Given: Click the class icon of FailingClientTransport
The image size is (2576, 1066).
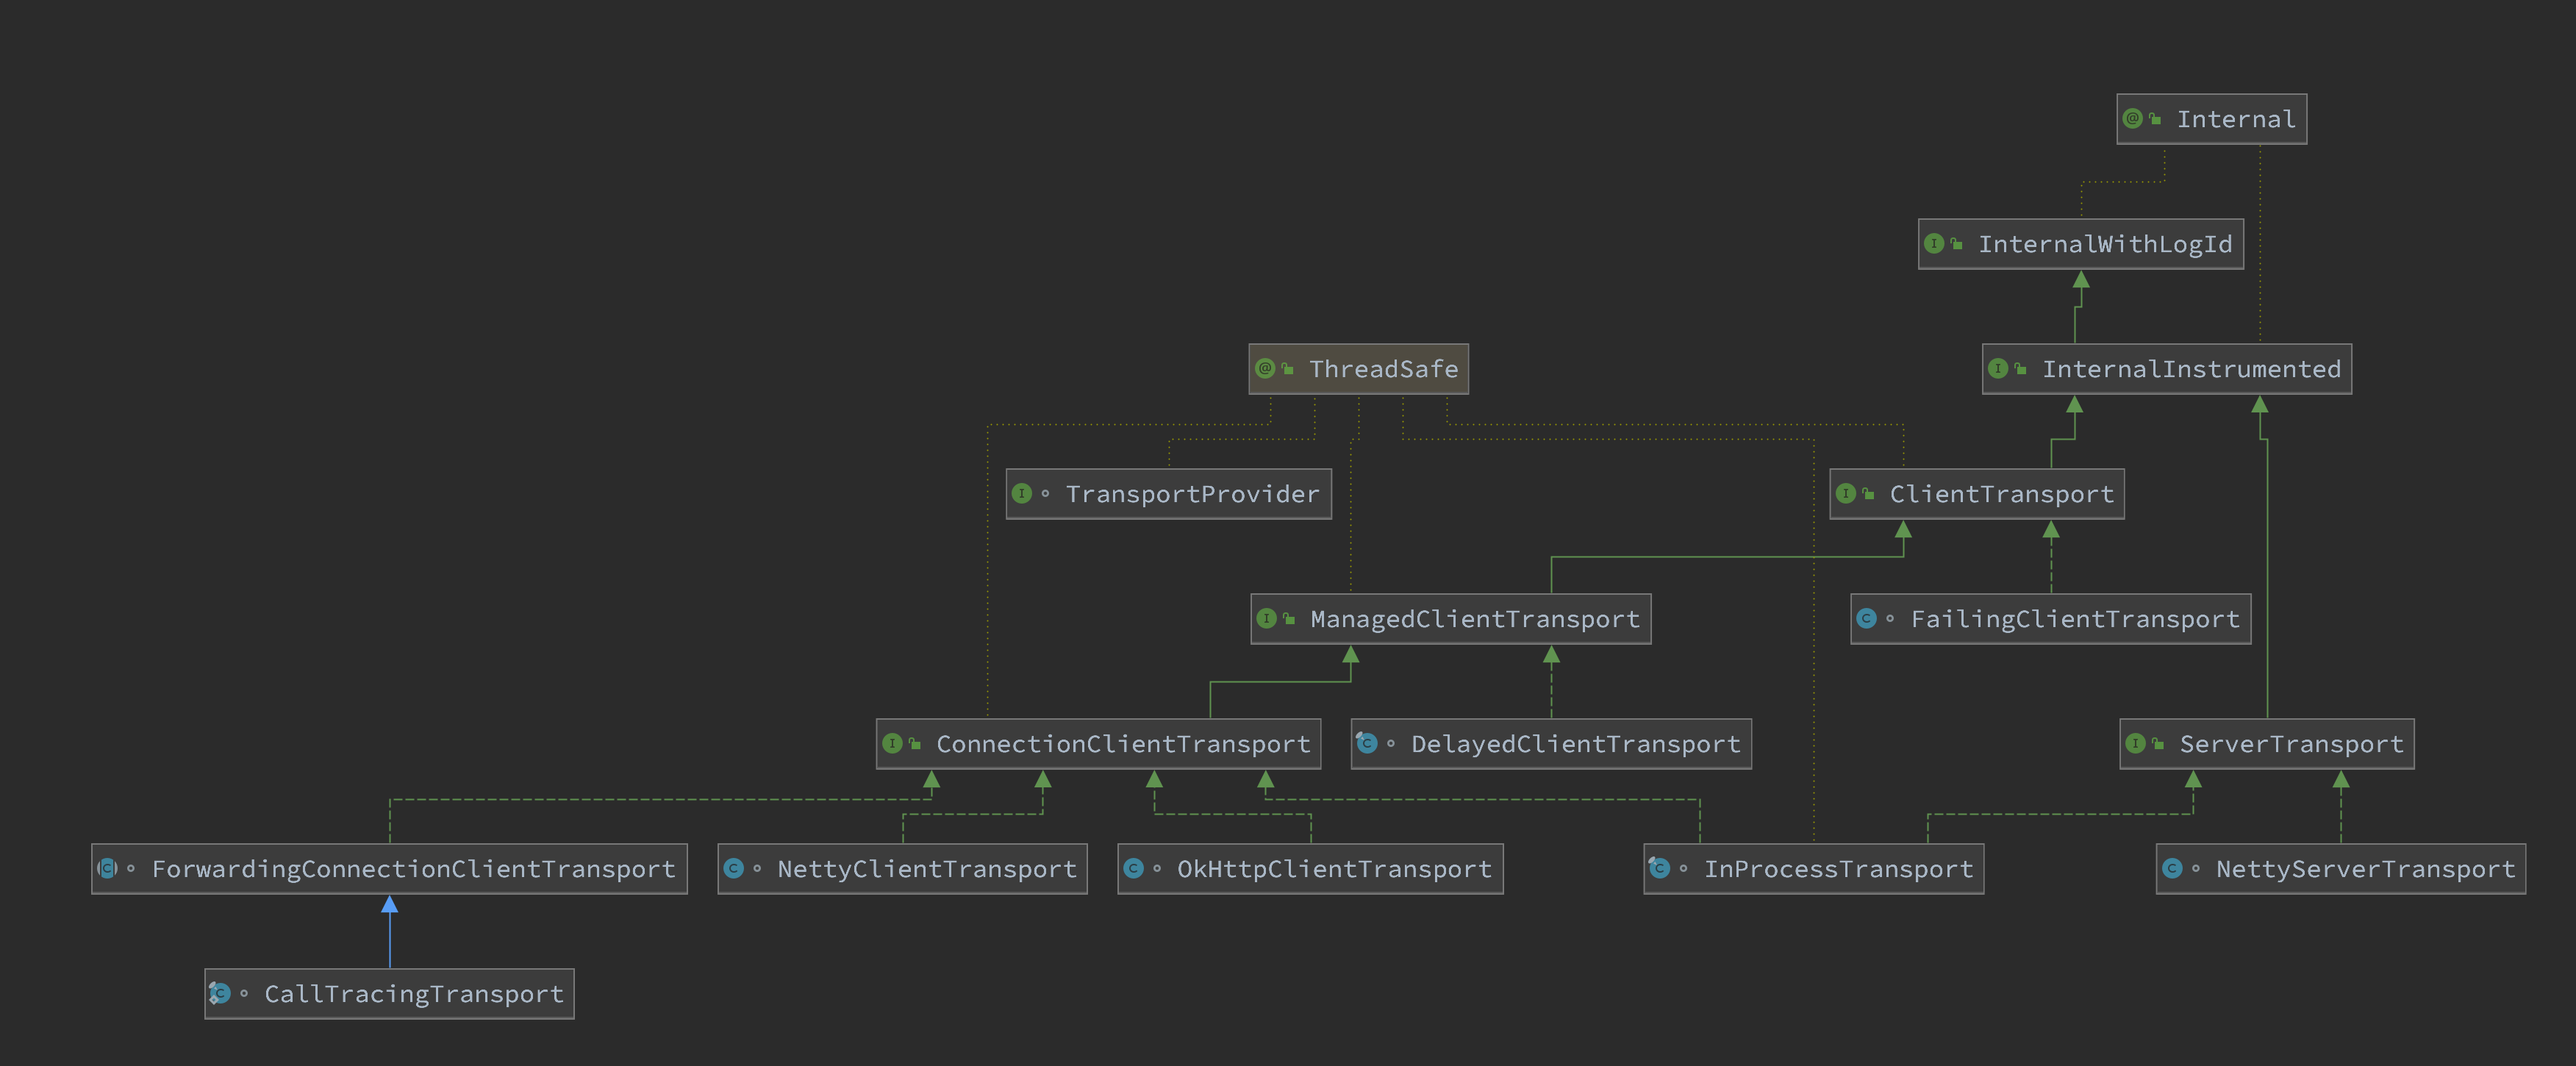Looking at the screenshot, I should [1867, 618].
